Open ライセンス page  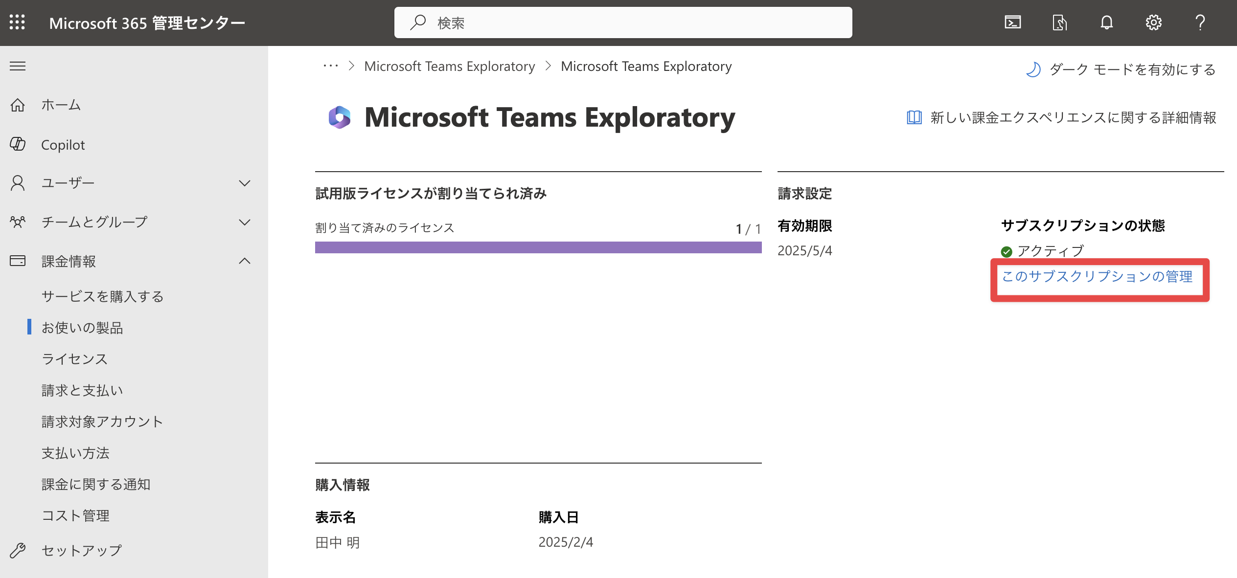pyautogui.click(x=74, y=359)
